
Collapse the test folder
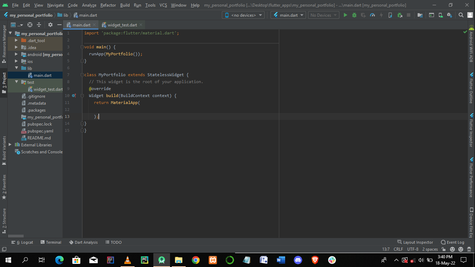point(16,82)
